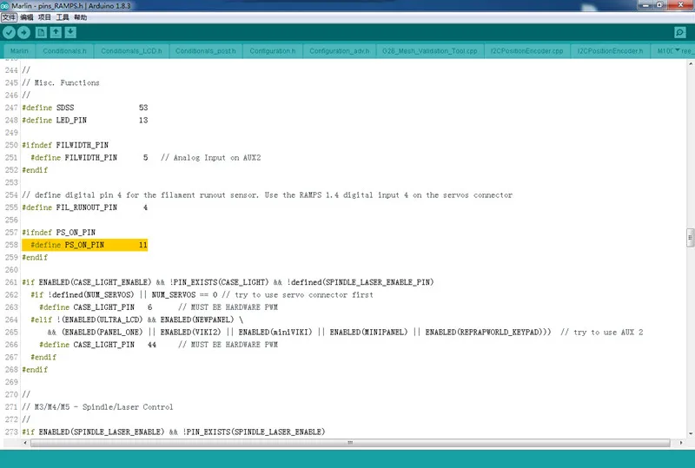The height and width of the screenshot is (468, 695).
Task: Click the '// try to use AUX 2' comment
Action: [601, 332]
